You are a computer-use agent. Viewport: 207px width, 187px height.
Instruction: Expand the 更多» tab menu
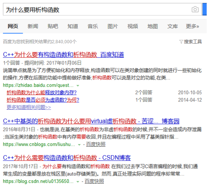tap(192, 26)
